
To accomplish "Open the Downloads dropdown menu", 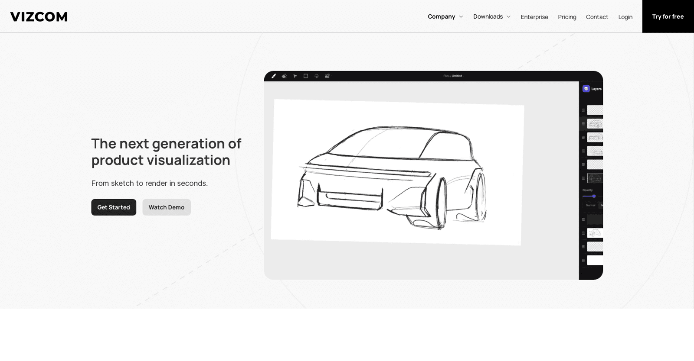I will [491, 16].
